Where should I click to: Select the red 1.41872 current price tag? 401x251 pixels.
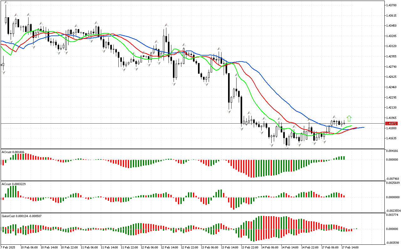pyautogui.click(x=392, y=124)
